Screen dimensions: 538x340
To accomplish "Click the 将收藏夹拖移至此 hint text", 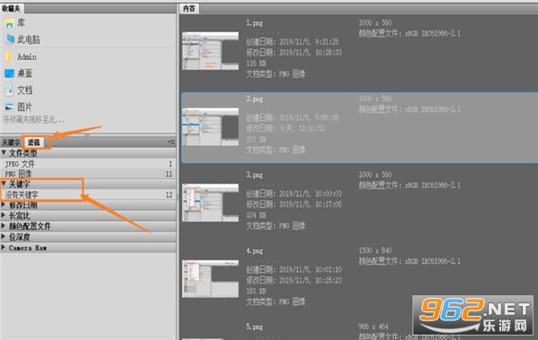I will click(x=33, y=120).
